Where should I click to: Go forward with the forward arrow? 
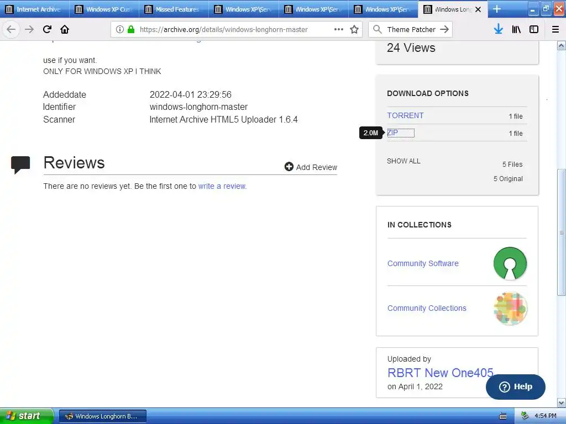[29, 29]
